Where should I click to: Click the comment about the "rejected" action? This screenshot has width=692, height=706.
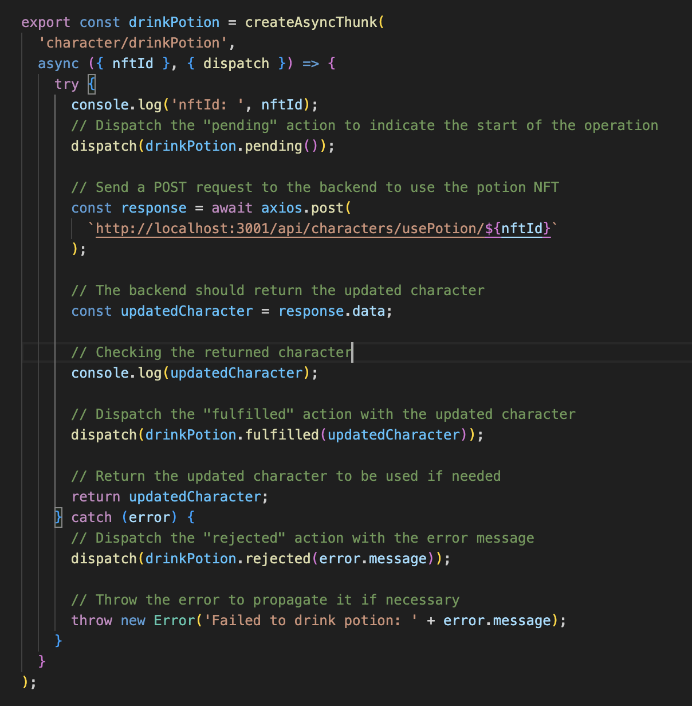[x=302, y=538]
